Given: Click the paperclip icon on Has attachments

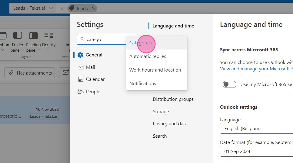Looking at the screenshot, I should tap(11, 73).
